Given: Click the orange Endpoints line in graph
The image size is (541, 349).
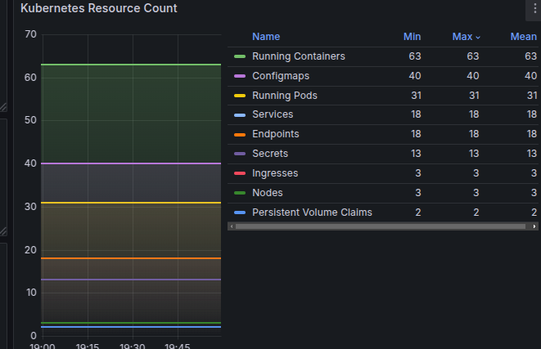Looking at the screenshot, I should click(131, 258).
